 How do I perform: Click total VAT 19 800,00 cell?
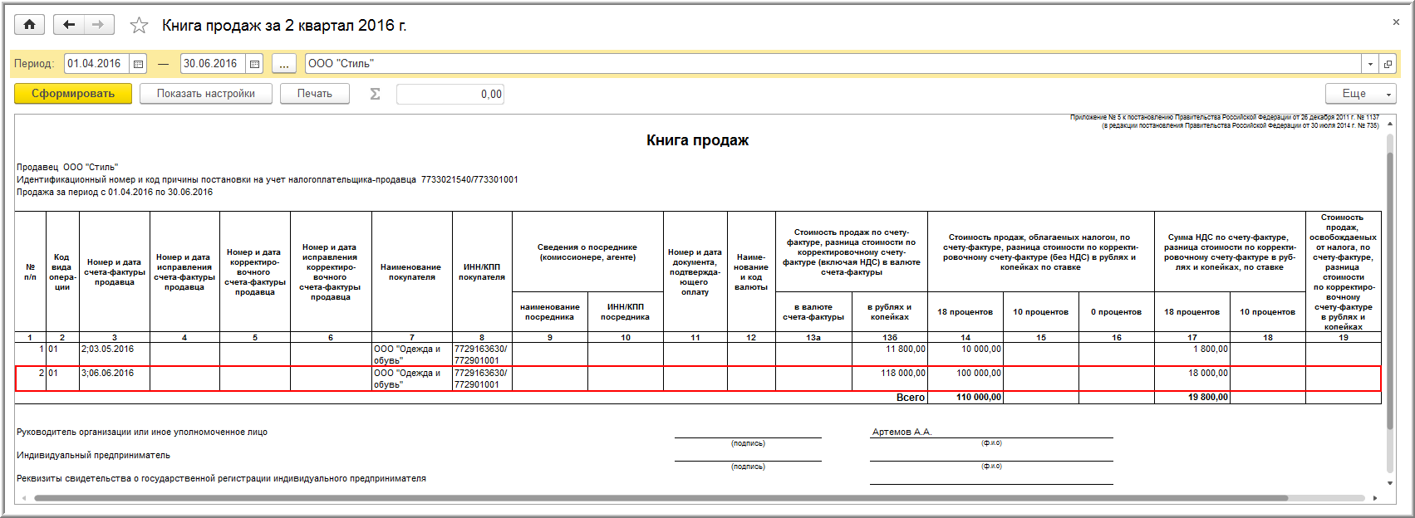click(1192, 398)
